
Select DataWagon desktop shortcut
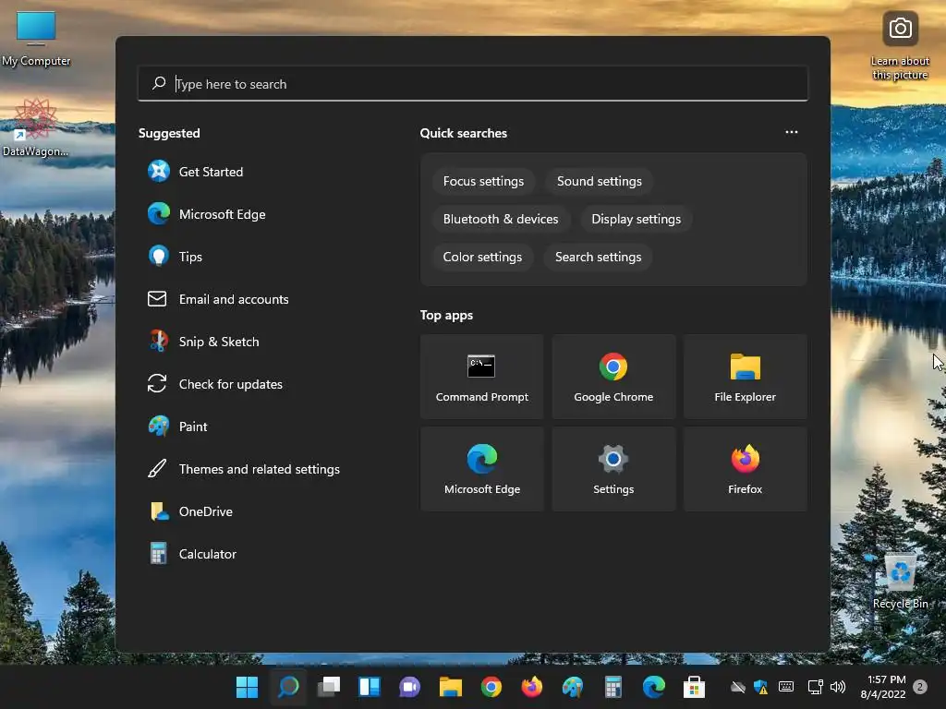point(36,127)
